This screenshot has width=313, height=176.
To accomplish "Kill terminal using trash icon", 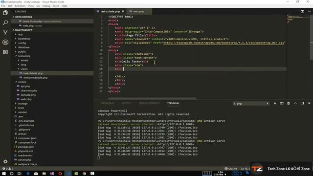I will (x=289, y=103).
